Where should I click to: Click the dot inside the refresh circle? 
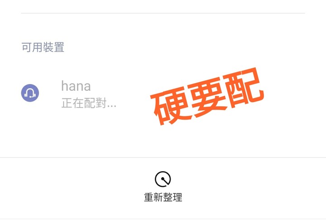pos(163,178)
